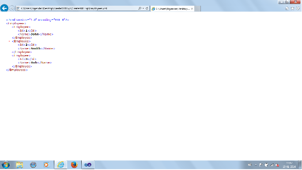Click the opening Employees root tag
The width and height of the screenshot is (302, 170).
click(16, 23)
